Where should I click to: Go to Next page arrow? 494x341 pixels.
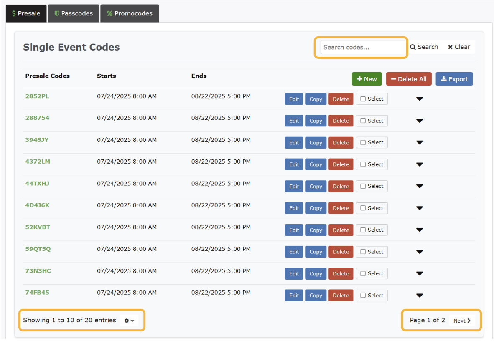tap(462, 321)
